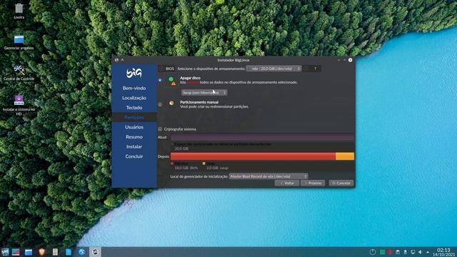The image size is (457, 257).
Task: Click the Particionamento manual option icon
Action: [171, 103]
